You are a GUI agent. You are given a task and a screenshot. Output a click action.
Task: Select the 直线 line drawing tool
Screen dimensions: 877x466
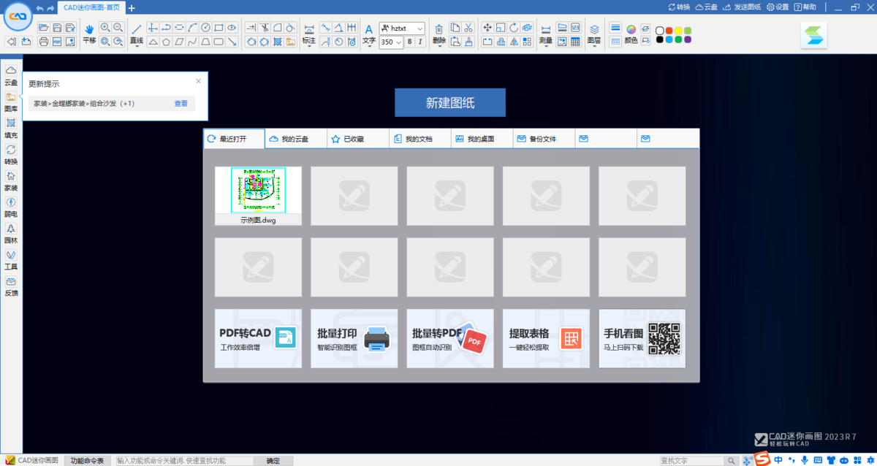click(x=136, y=34)
